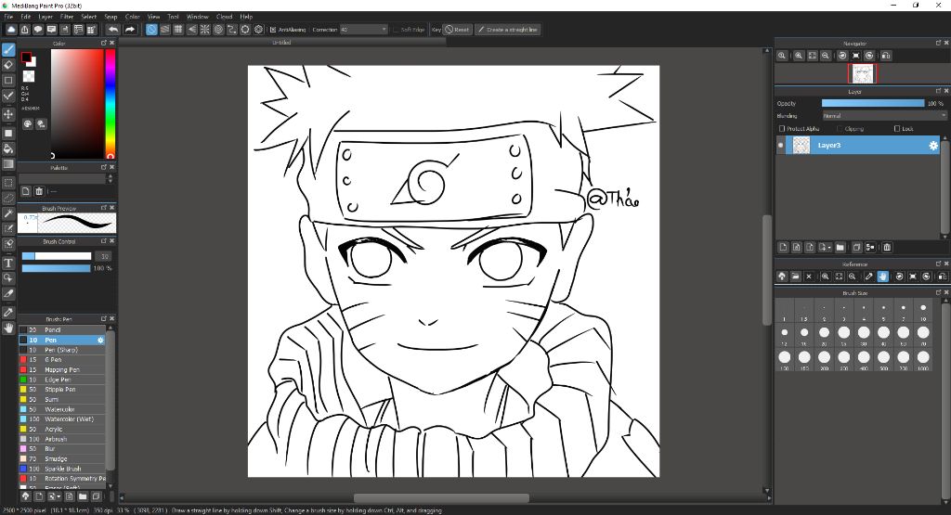Float the Brush Size panel
This screenshot has height=515, width=951.
[938, 292]
